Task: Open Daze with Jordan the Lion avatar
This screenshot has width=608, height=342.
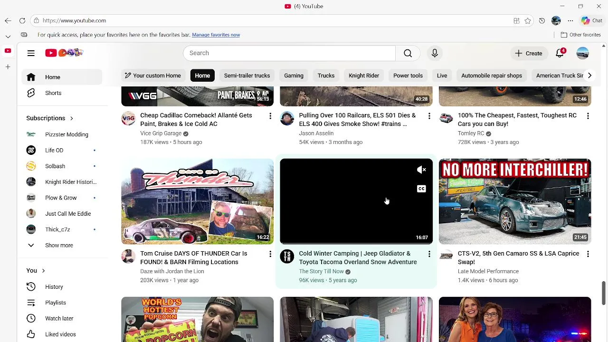Action: pos(128,256)
